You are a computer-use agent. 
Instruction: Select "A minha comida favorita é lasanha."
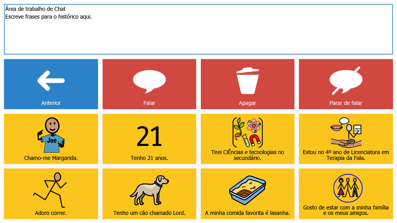pyautogui.click(x=247, y=213)
